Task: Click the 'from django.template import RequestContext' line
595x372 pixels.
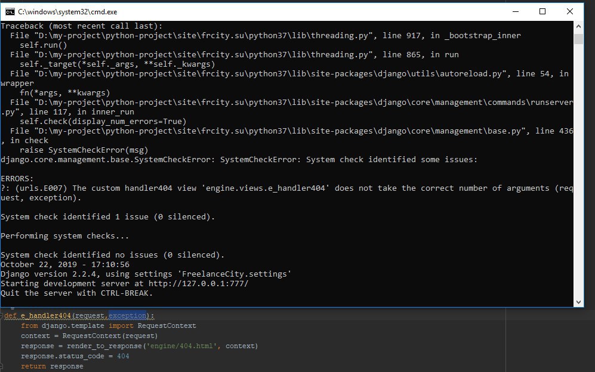Action: (x=109, y=325)
